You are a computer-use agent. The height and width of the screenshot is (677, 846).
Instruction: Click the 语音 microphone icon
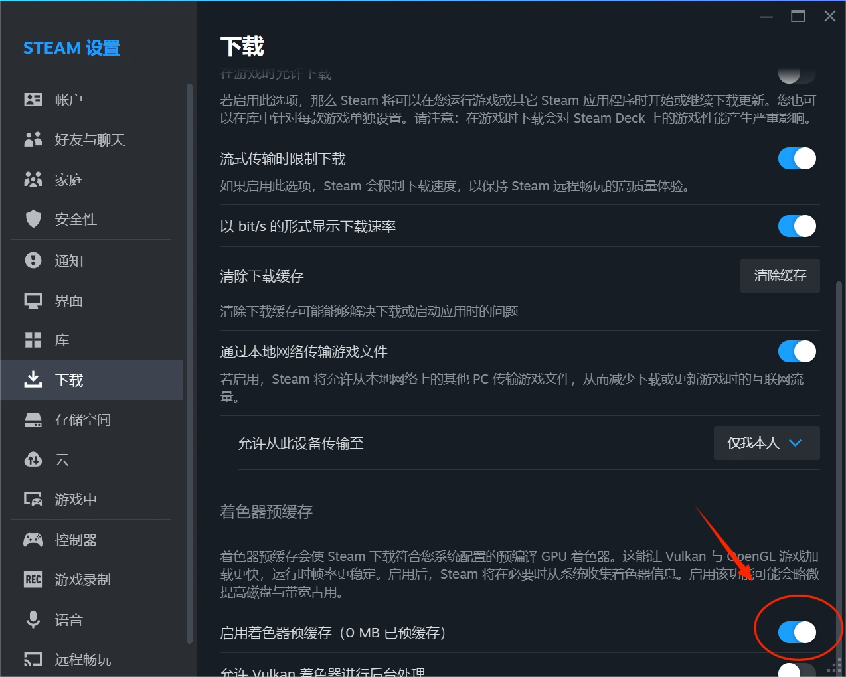click(33, 619)
